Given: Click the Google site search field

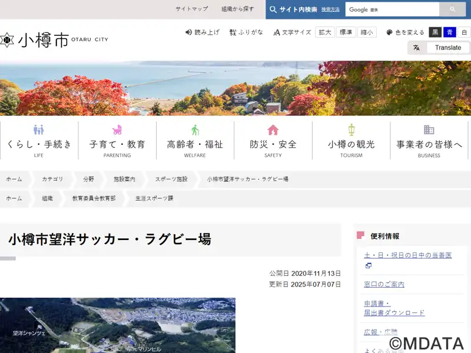Looking at the screenshot, I should coord(392,9).
